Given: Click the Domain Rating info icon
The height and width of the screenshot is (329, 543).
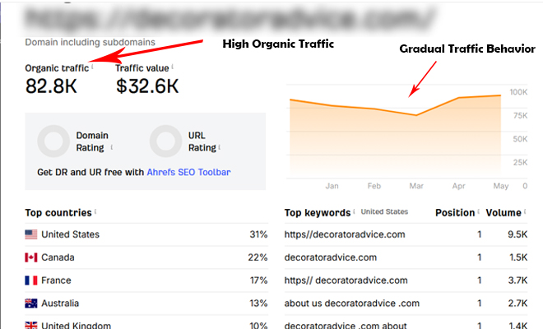Looking at the screenshot, I should (x=112, y=147).
